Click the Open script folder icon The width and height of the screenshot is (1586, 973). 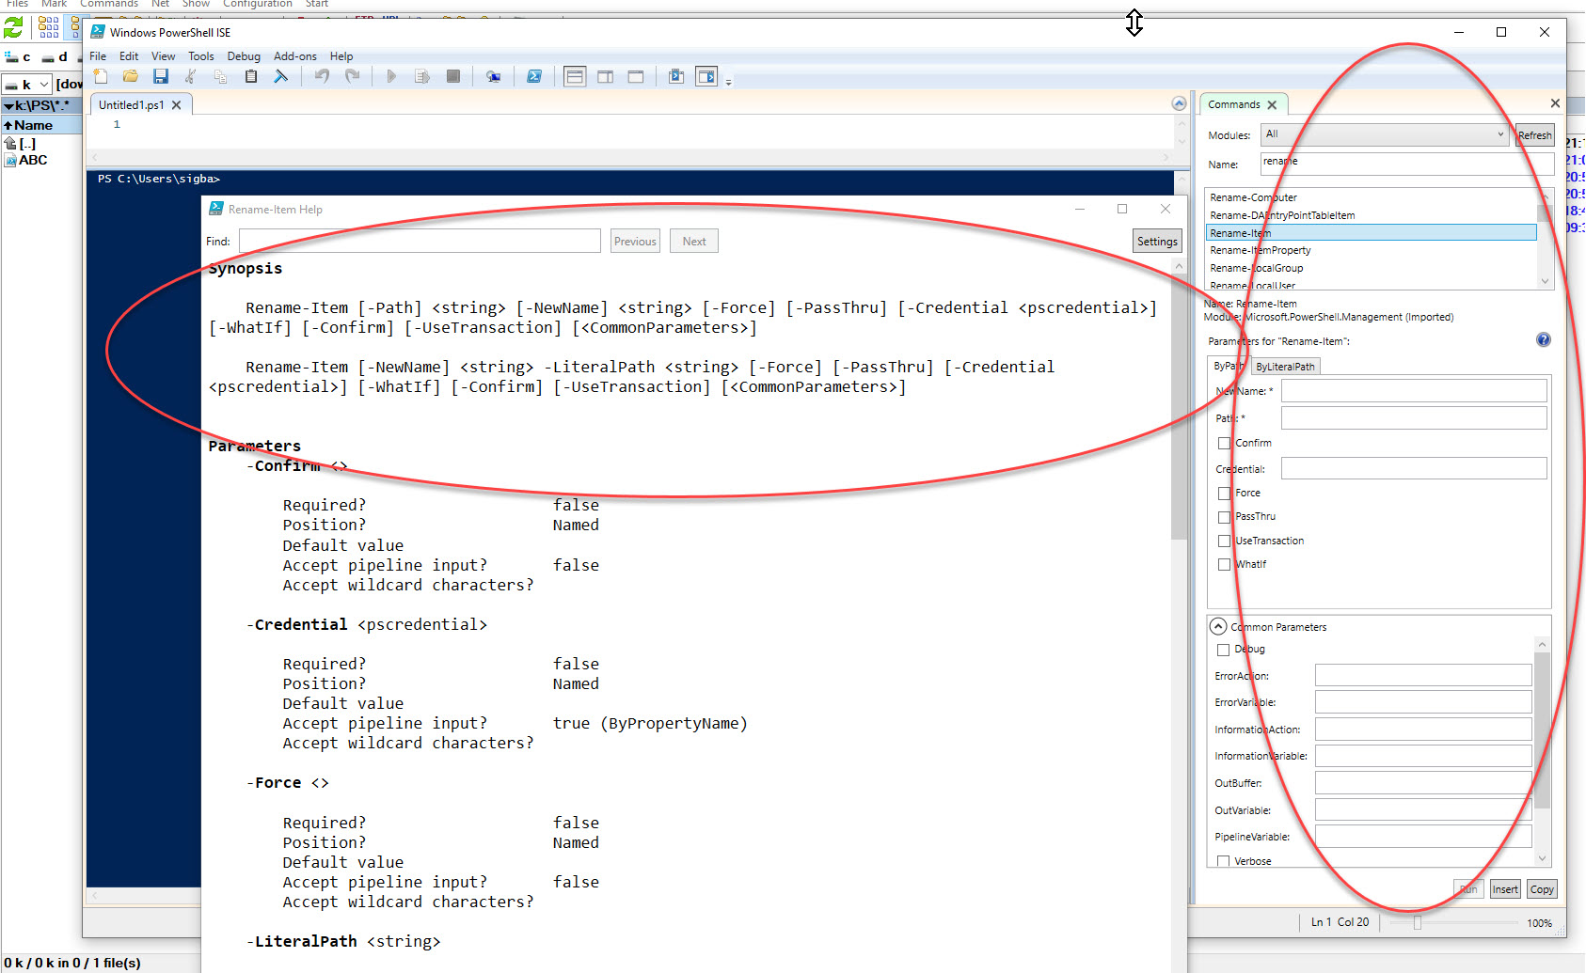click(131, 77)
